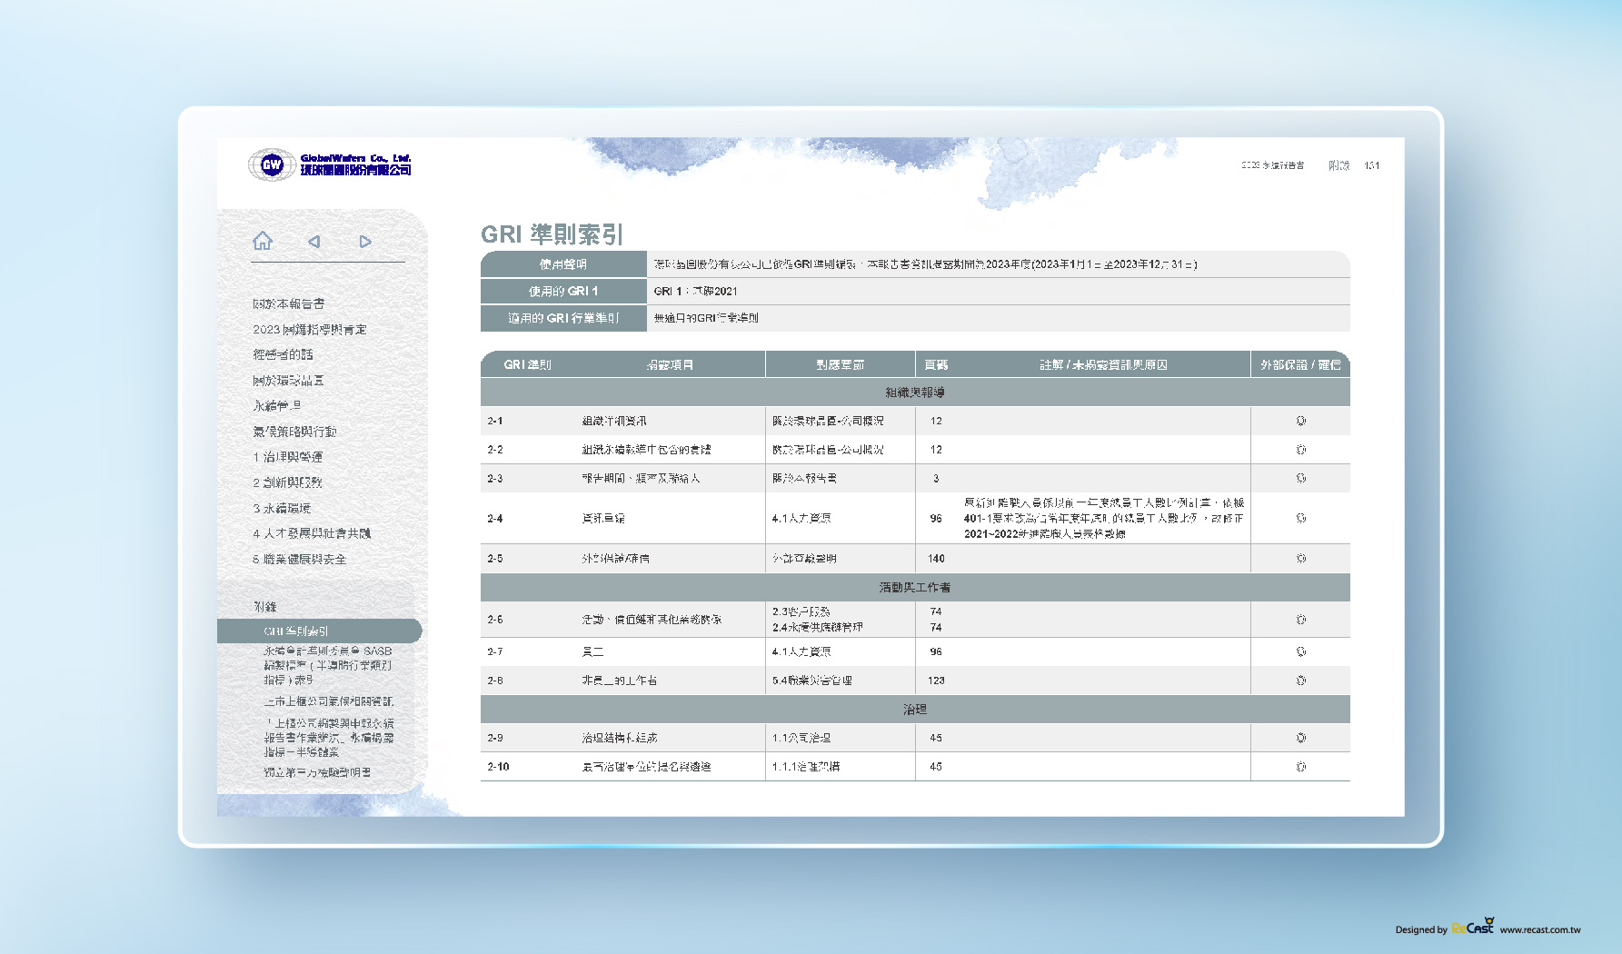Click the GRI 準則 column header
This screenshot has height=954, width=1622.
point(528,364)
